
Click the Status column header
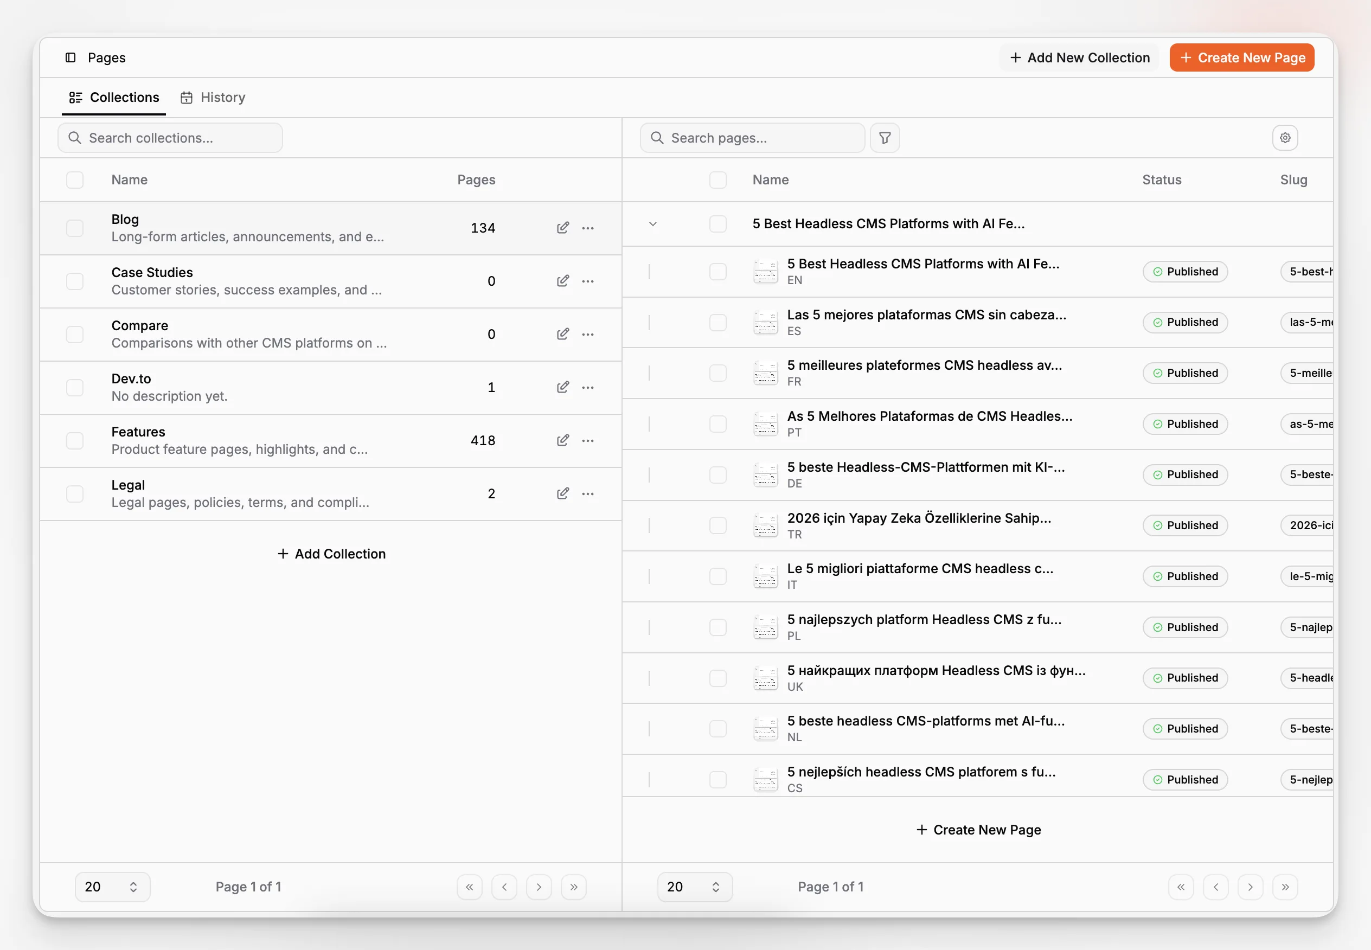click(1162, 180)
